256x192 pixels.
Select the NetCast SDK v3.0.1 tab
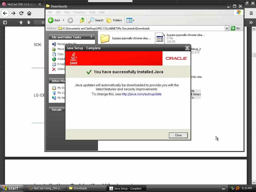[21, 4]
